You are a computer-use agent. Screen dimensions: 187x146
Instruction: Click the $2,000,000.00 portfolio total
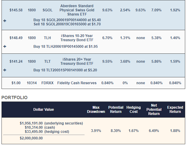click(x=31, y=138)
